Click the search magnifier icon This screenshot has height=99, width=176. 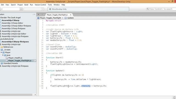point(148,9)
